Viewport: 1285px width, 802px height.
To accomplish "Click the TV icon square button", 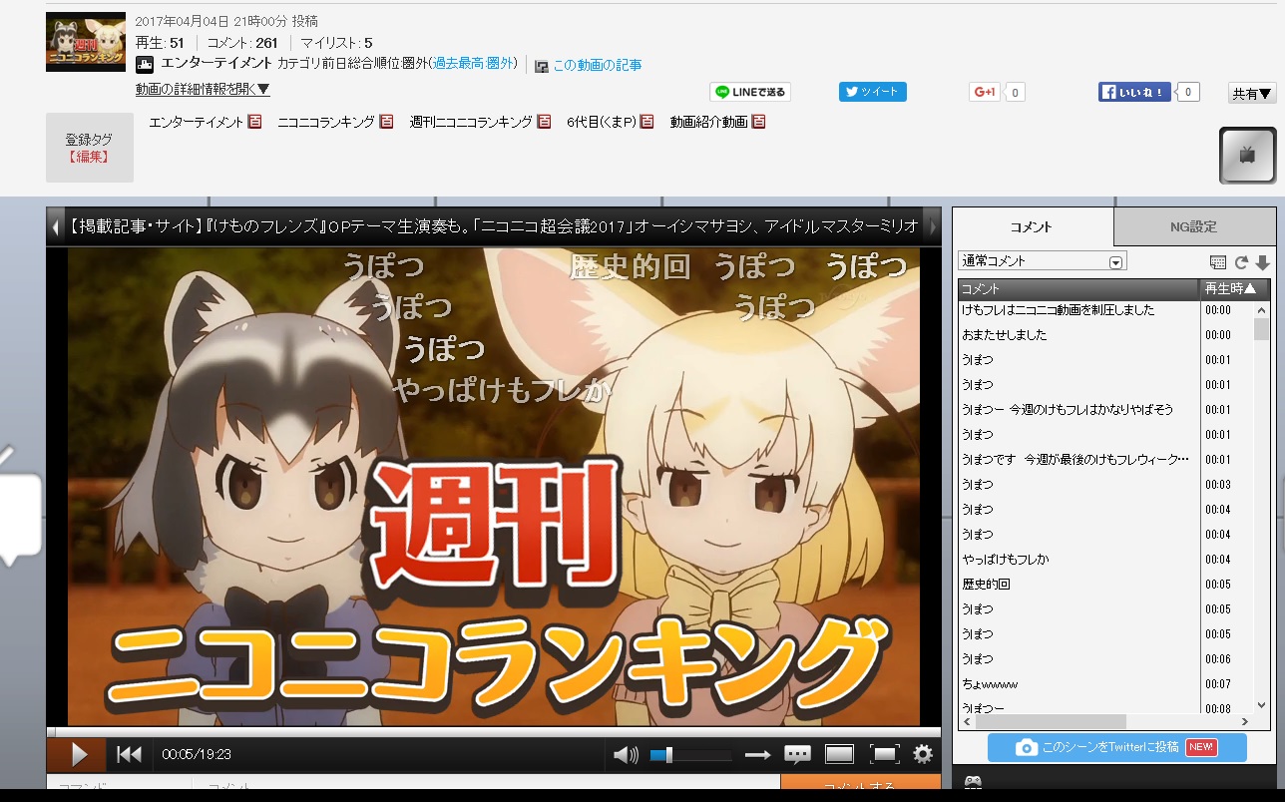I will tap(1247, 156).
